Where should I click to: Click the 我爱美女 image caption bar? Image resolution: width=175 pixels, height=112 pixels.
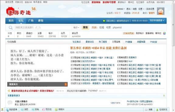(x=37, y=84)
